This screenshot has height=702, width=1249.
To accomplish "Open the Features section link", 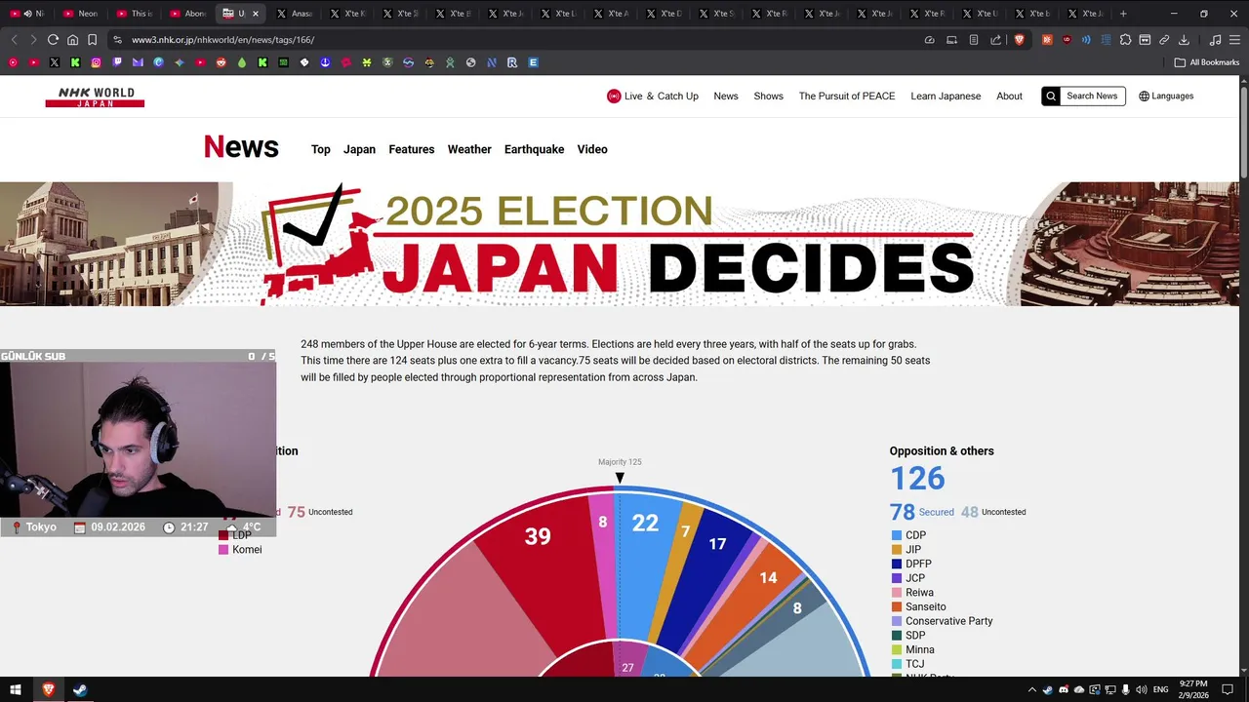I will (412, 149).
